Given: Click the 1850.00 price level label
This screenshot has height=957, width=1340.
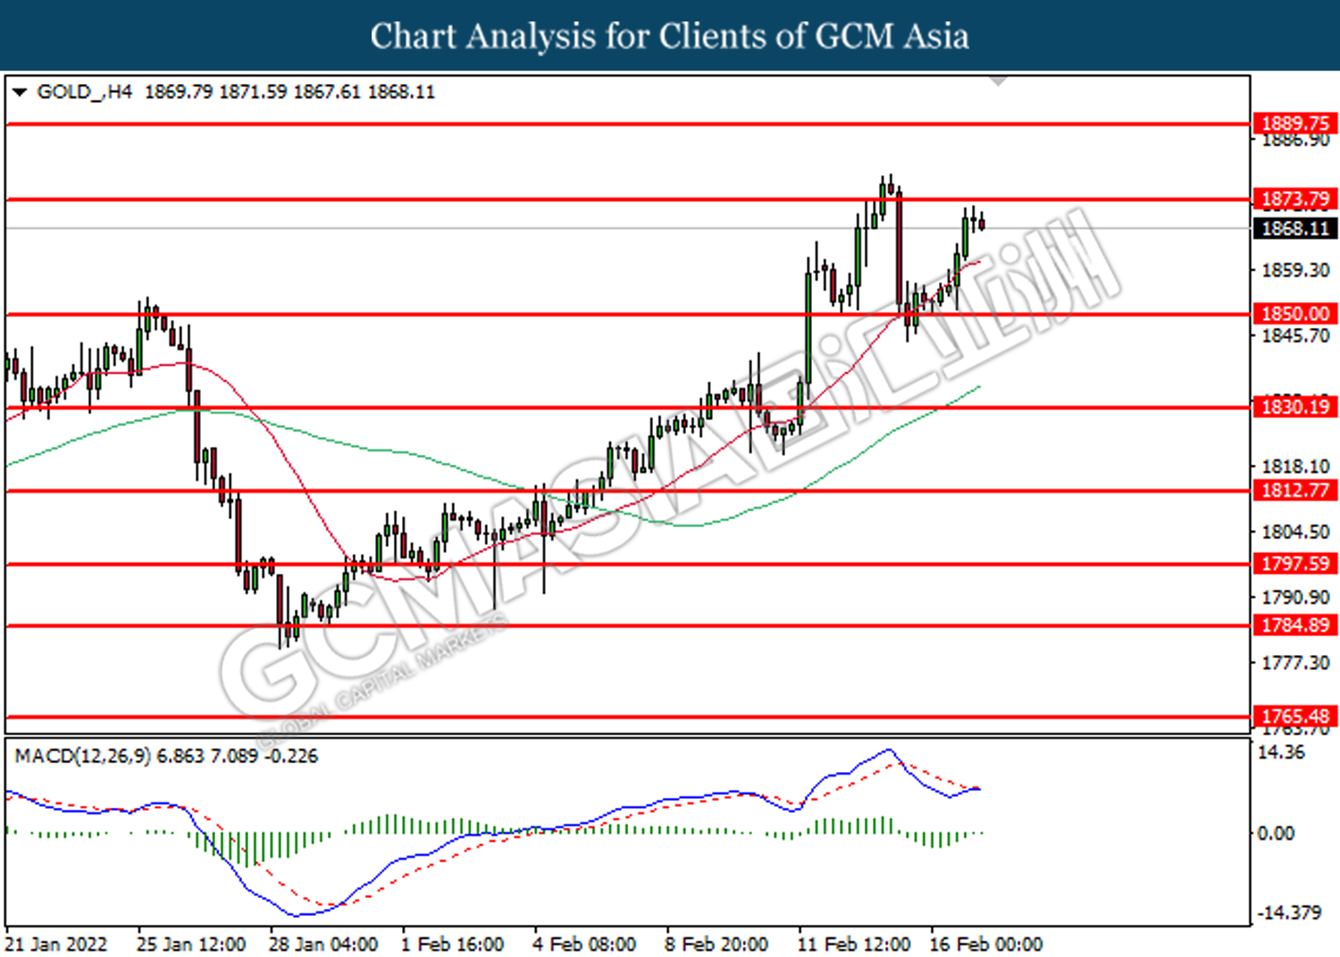Looking at the screenshot, I should [1295, 314].
